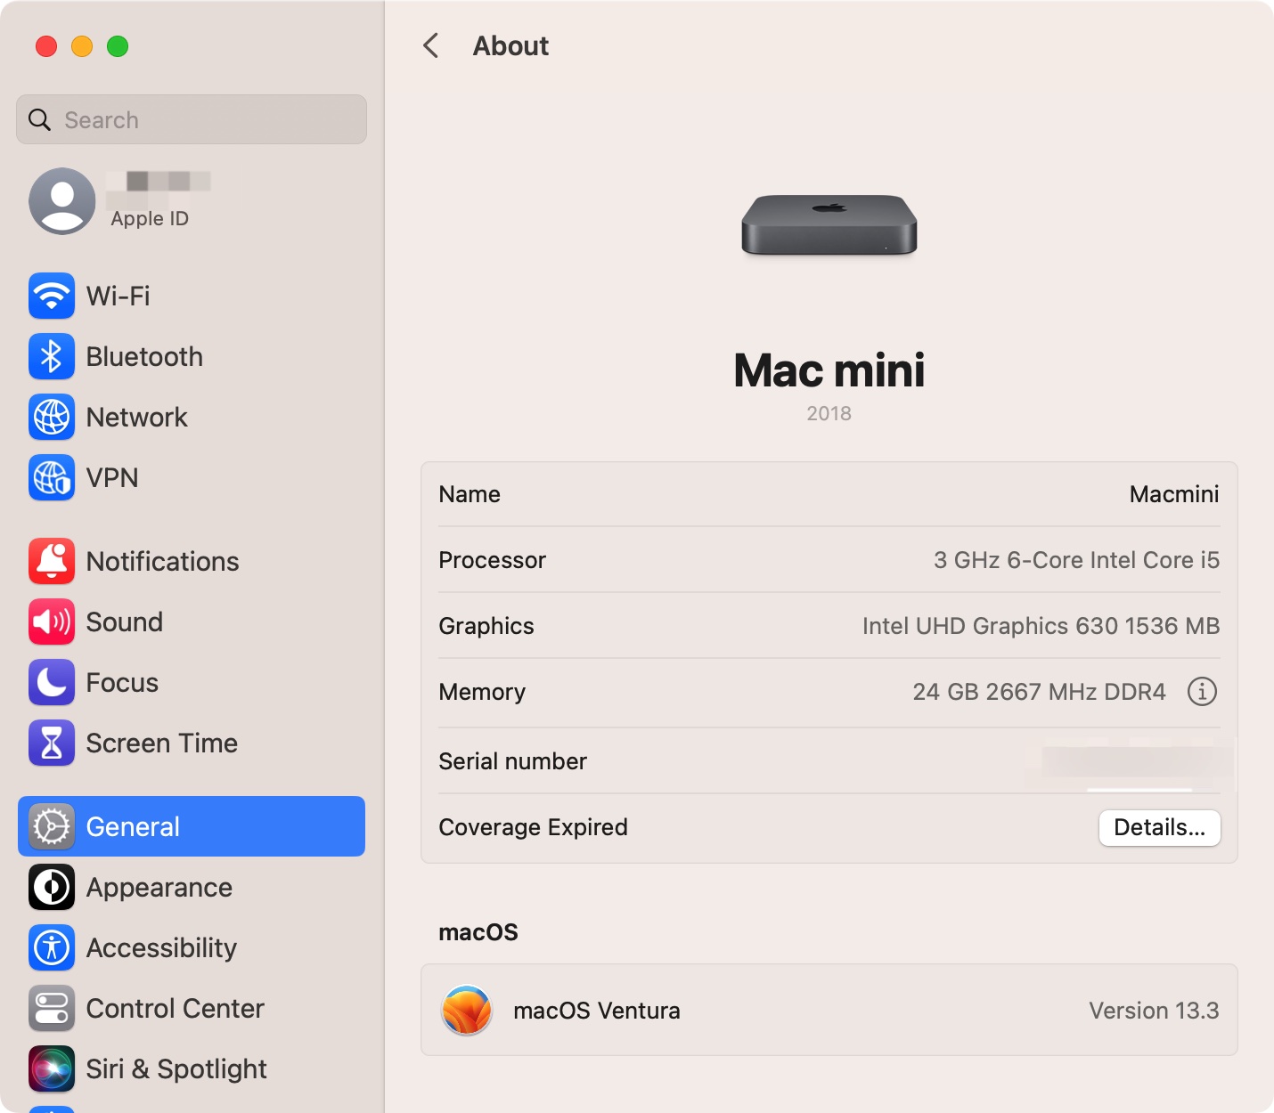This screenshot has width=1274, height=1113.
Task: Click the 24 GB 2667 MHz DDR4 value
Action: [x=1039, y=692]
